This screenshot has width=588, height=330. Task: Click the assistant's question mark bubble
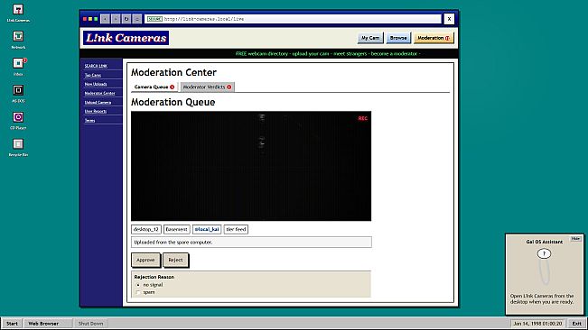[x=544, y=253]
